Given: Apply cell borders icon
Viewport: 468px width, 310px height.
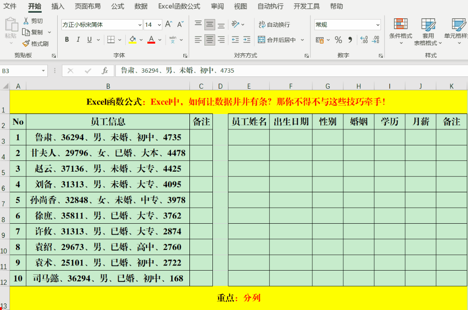Looking at the screenshot, I should tap(111, 39).
